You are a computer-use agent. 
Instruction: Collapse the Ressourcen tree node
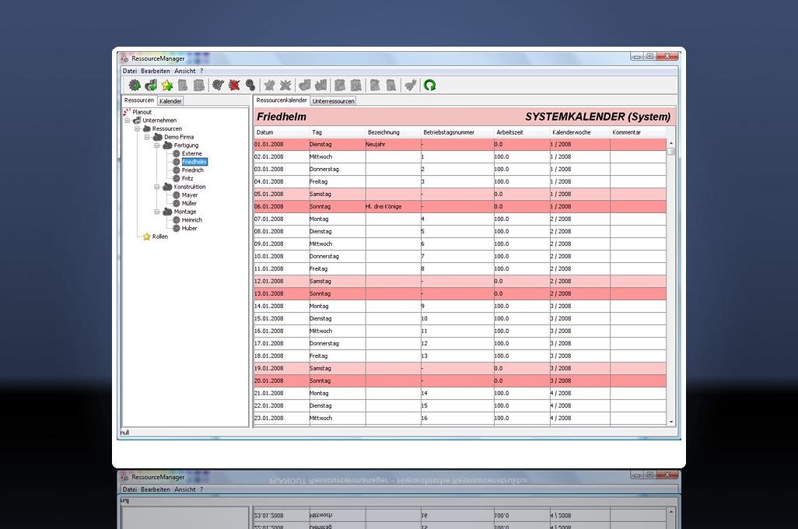tap(137, 129)
